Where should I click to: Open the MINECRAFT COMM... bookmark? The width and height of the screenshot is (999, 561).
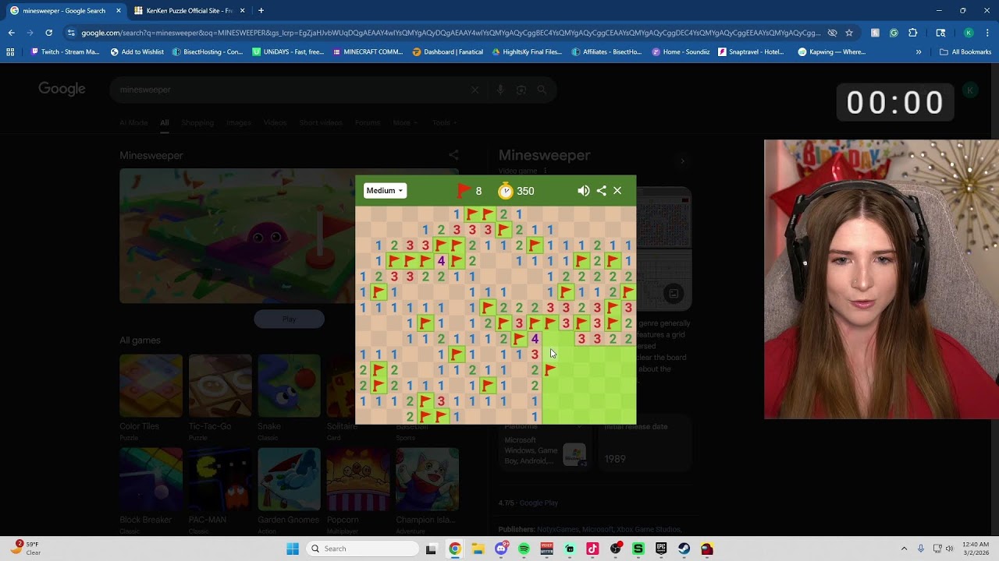click(368, 52)
